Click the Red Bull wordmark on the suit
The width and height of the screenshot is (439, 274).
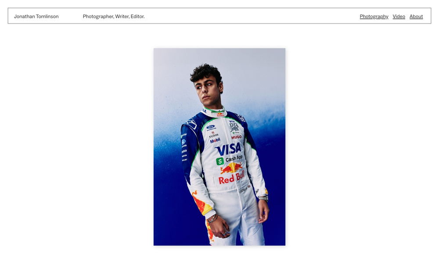pos(231,178)
